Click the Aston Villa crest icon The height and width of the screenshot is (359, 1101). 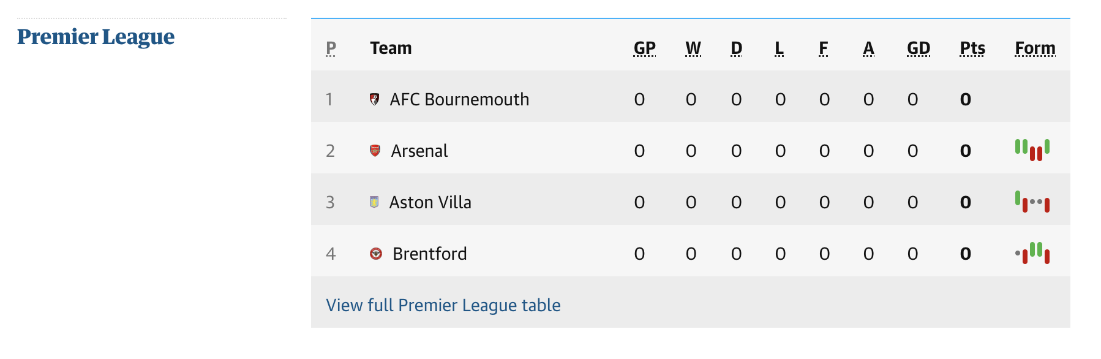tap(374, 202)
